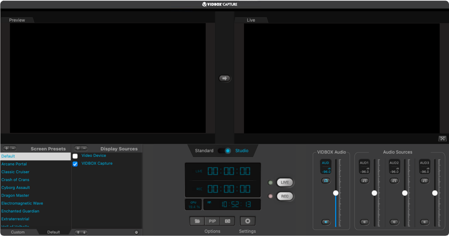Select the Classic Cruiser preset
This screenshot has width=449, height=236.
(x=36, y=172)
